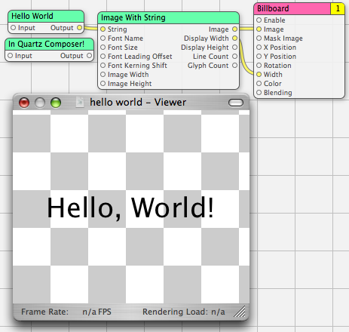Viewport: 349px width, 332px height.
Task: Click the Viewer window resize grip corner
Action: tap(240, 312)
